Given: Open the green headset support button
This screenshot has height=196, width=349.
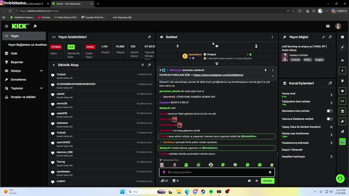Looking at the screenshot, I should tap(340, 179).
